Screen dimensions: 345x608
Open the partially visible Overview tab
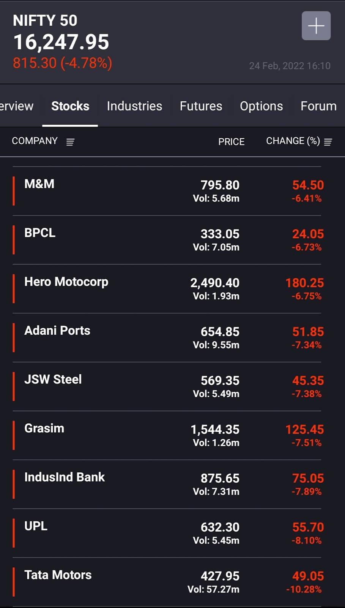pos(17,106)
